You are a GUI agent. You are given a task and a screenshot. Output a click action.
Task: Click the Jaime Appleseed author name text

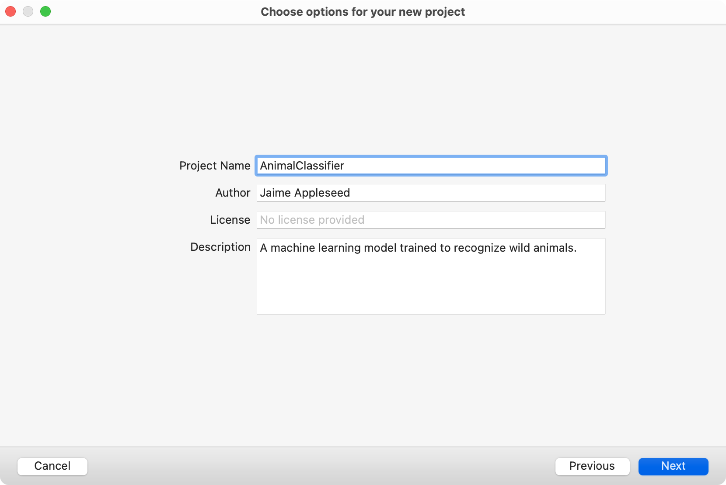[x=305, y=193]
